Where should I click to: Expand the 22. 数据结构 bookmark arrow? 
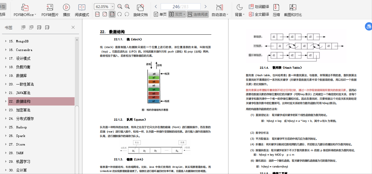tap(6, 101)
